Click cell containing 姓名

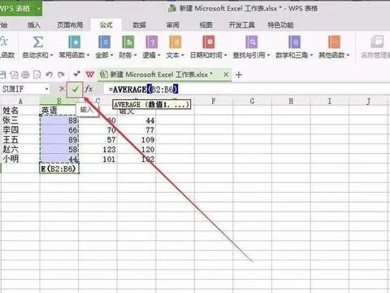click(20, 111)
